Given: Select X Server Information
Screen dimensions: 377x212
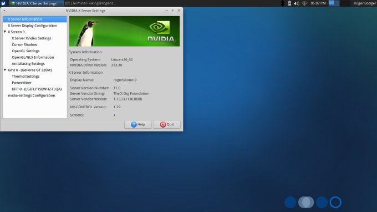Looking at the screenshot, I should pos(35,19).
